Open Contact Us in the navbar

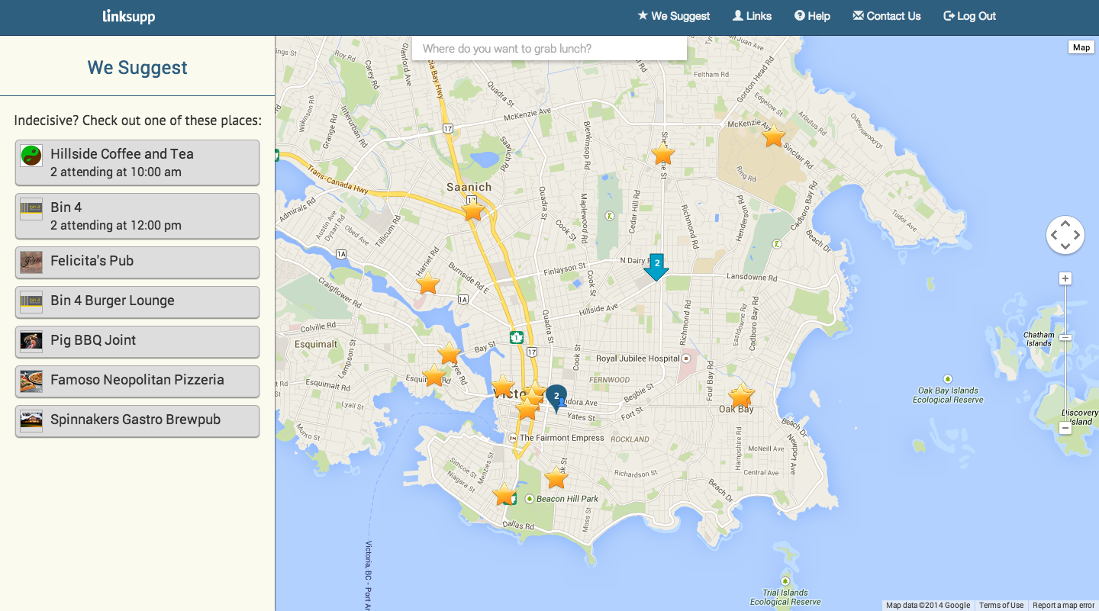887,16
